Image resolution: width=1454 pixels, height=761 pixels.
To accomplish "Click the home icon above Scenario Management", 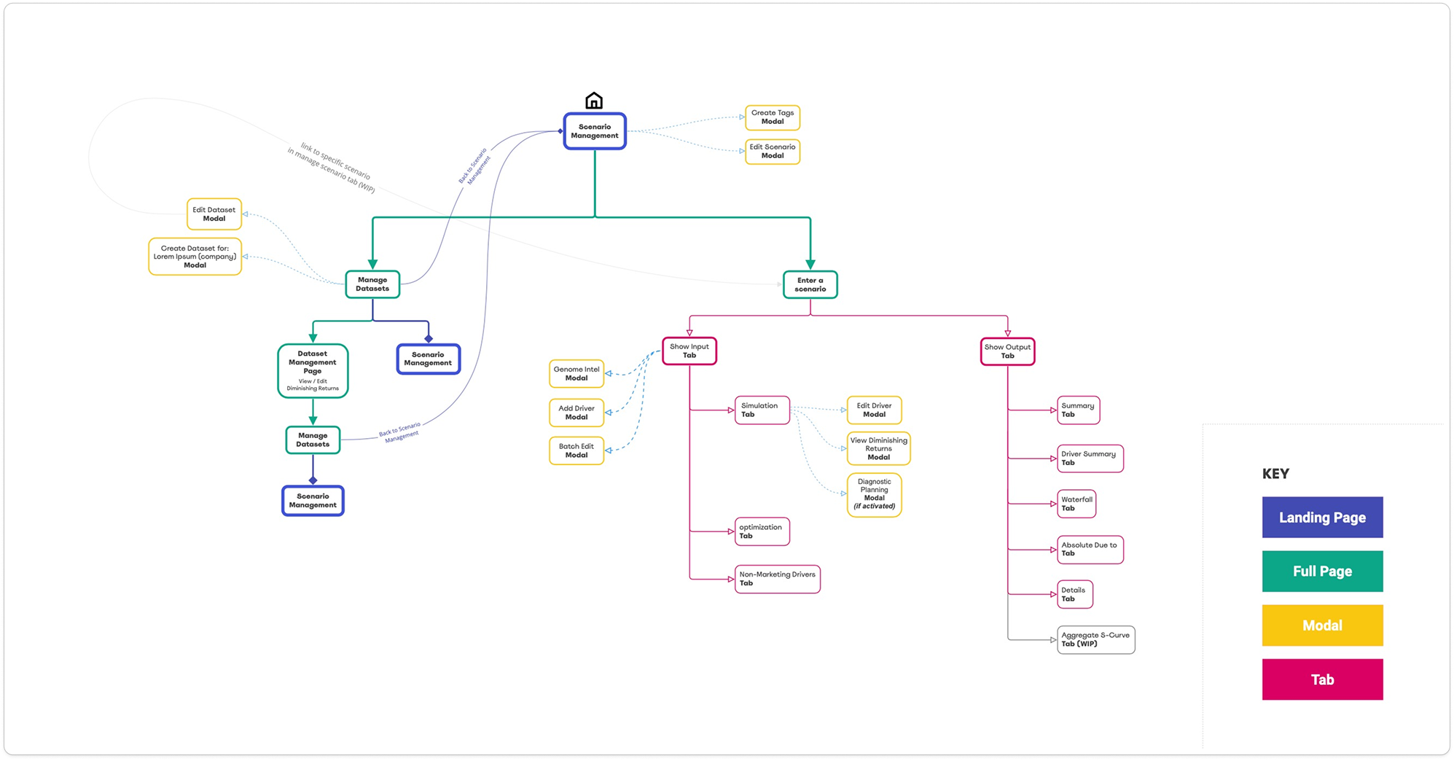I will tap(594, 101).
